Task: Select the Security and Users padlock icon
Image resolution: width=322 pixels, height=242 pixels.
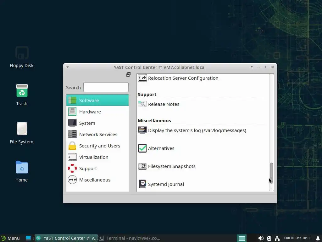Action: pos(72,146)
